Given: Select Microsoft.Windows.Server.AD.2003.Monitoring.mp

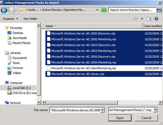Looking at the screenshot, I should pyautogui.click(x=104, y=51).
